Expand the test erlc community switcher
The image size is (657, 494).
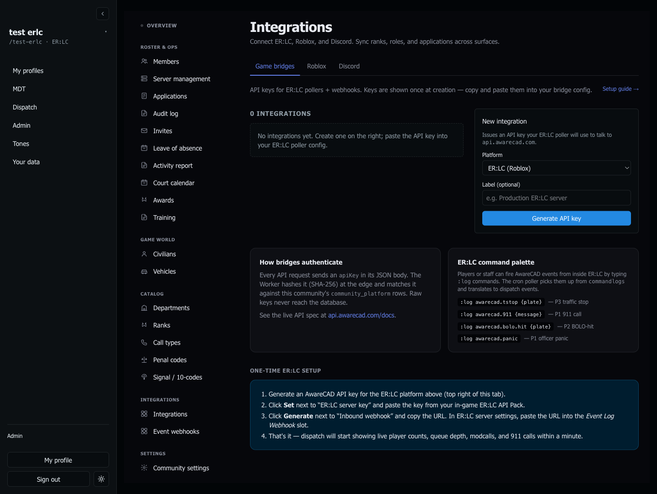[106, 32]
